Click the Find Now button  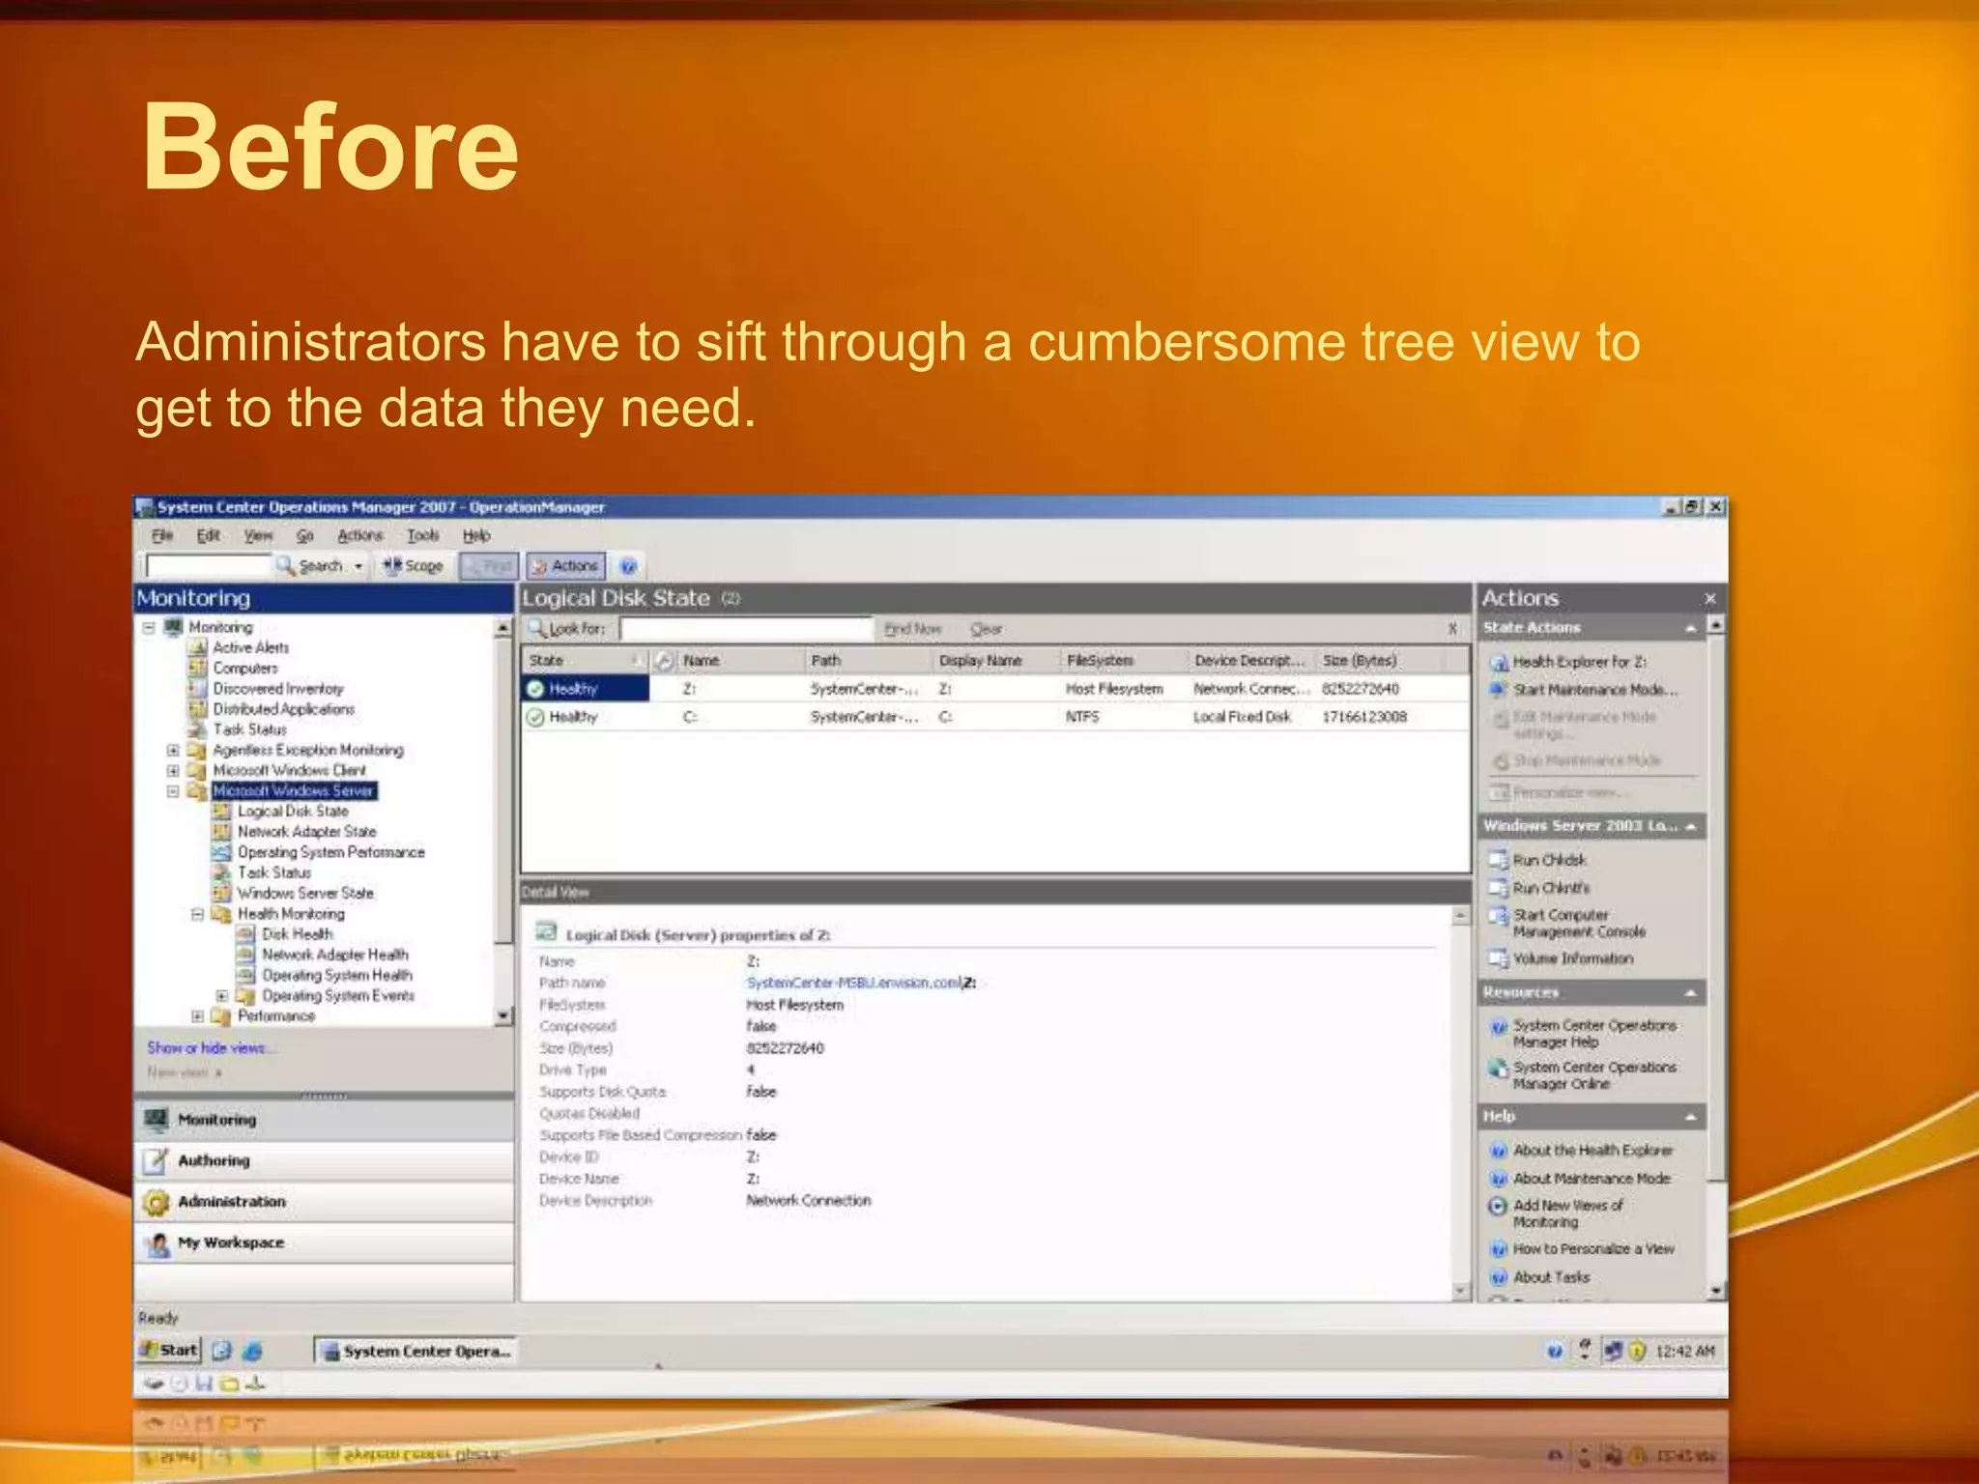[x=911, y=629]
